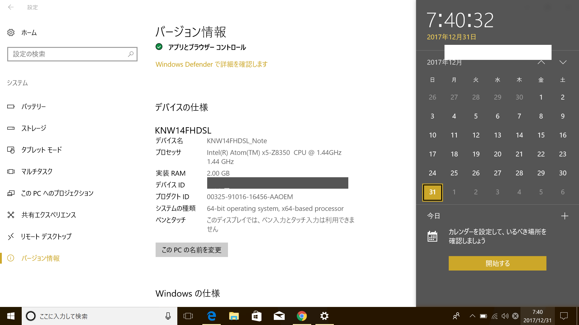
Task: Launch Chrome from the taskbar
Action: (x=302, y=316)
